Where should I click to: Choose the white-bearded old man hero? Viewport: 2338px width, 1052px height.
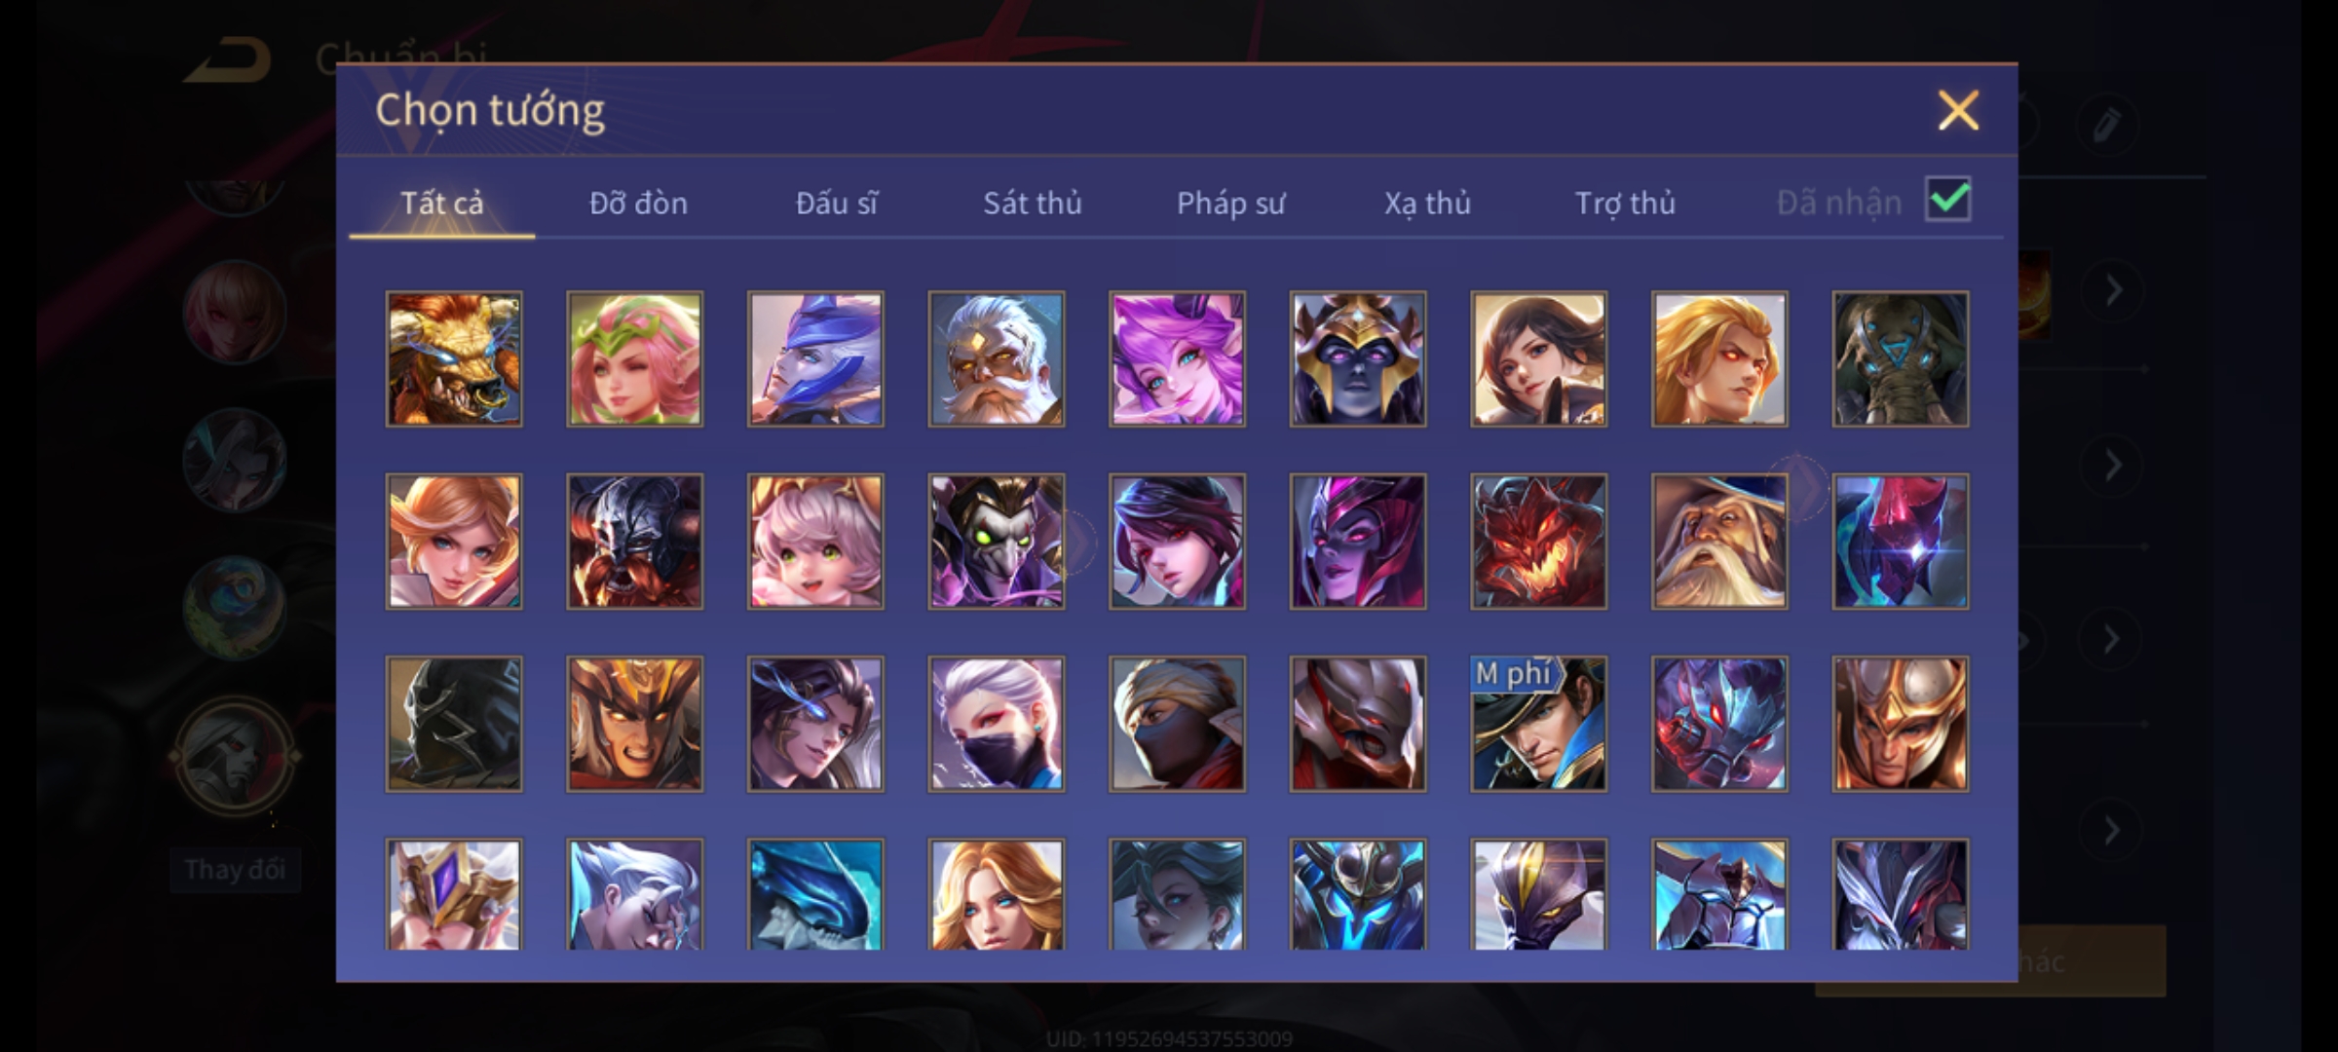[996, 358]
